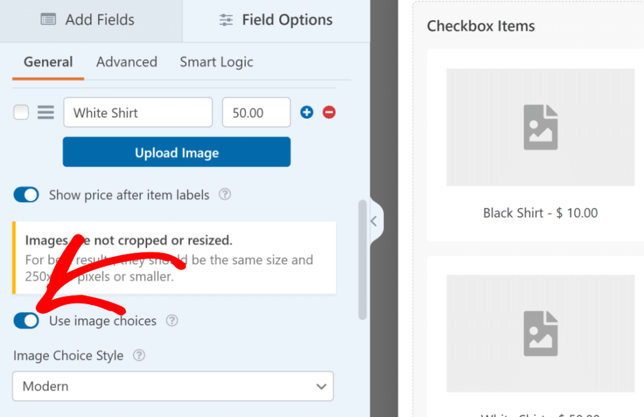Click the drag handle beside White Shirt

[x=45, y=112]
